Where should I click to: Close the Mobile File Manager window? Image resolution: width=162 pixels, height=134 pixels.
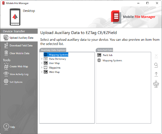[157, 3]
